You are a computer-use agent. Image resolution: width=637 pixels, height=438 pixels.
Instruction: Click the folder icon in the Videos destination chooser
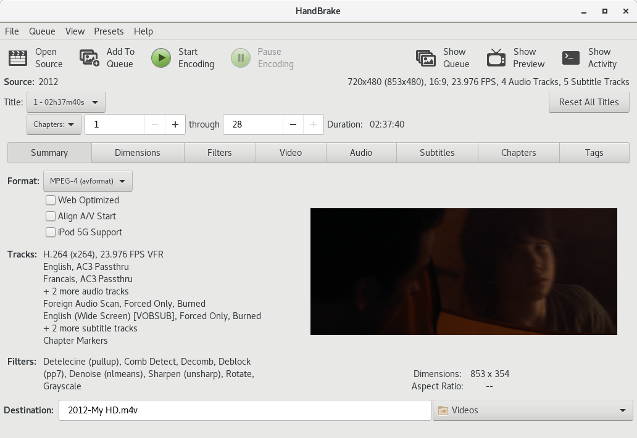click(443, 410)
